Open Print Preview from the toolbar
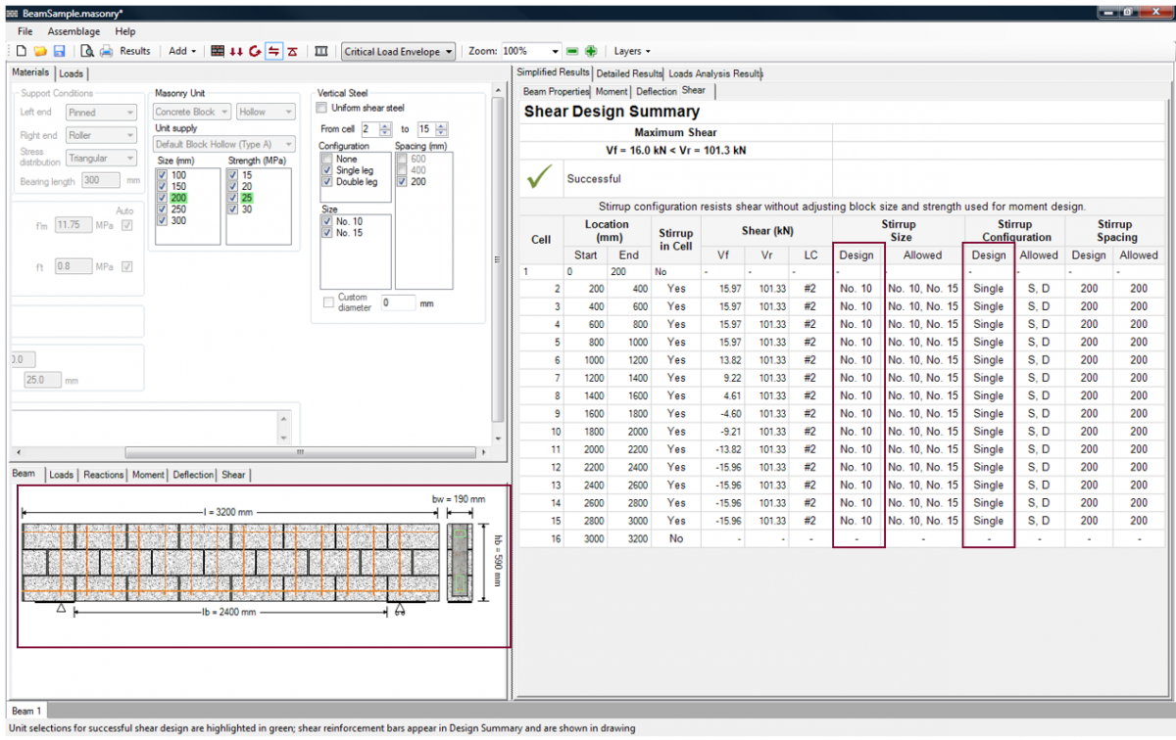The width and height of the screenshot is (1176, 740). click(x=87, y=51)
